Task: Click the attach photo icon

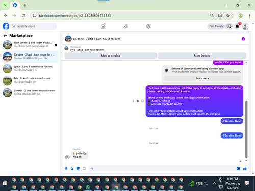Action: coord(72,168)
